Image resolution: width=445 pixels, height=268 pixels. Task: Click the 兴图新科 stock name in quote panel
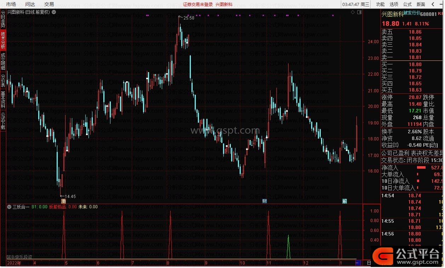[x=392, y=14]
